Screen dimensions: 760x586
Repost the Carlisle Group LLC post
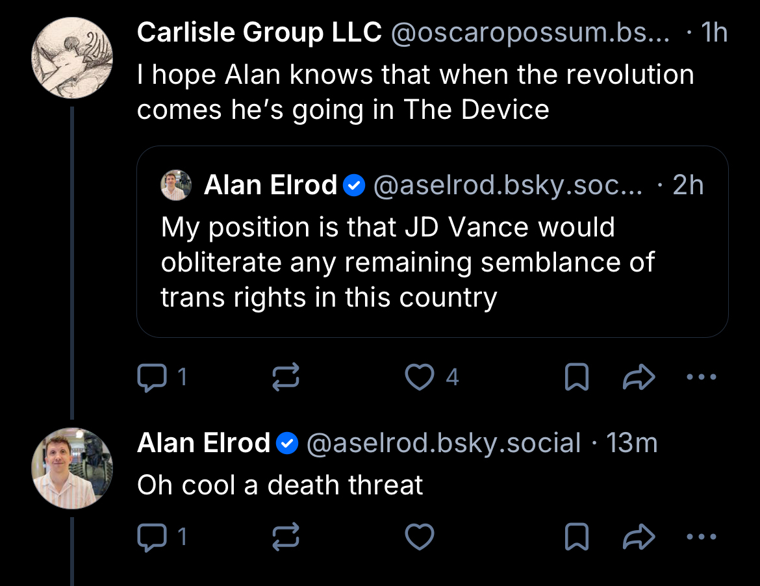pos(285,377)
